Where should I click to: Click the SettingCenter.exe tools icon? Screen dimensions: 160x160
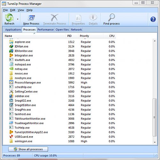tap(11, 91)
